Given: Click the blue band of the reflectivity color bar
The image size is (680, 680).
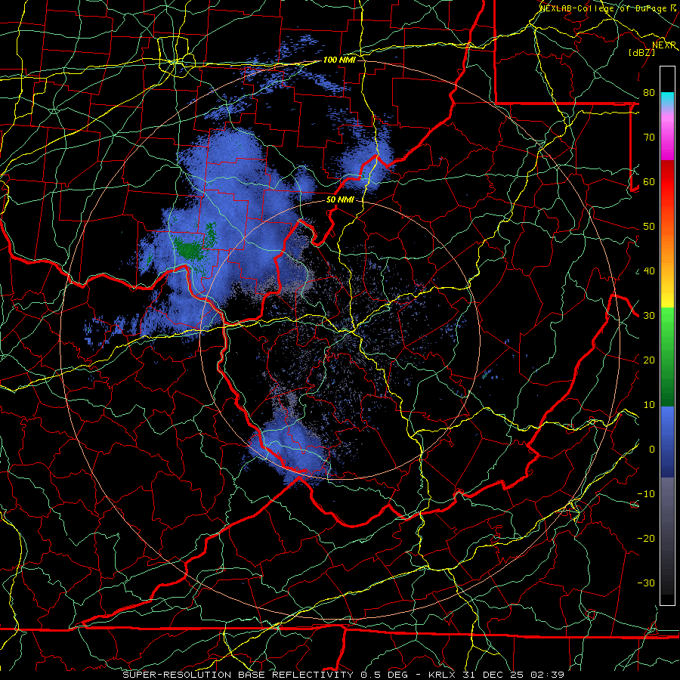Looking at the screenshot, I should point(667,440).
